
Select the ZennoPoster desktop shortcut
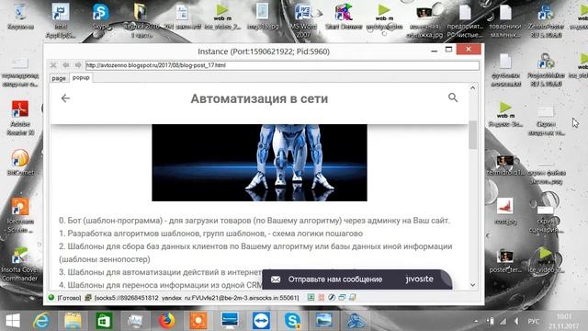point(546,20)
